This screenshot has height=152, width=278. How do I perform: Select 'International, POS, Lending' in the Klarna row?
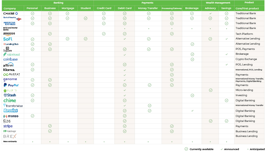(249, 70)
